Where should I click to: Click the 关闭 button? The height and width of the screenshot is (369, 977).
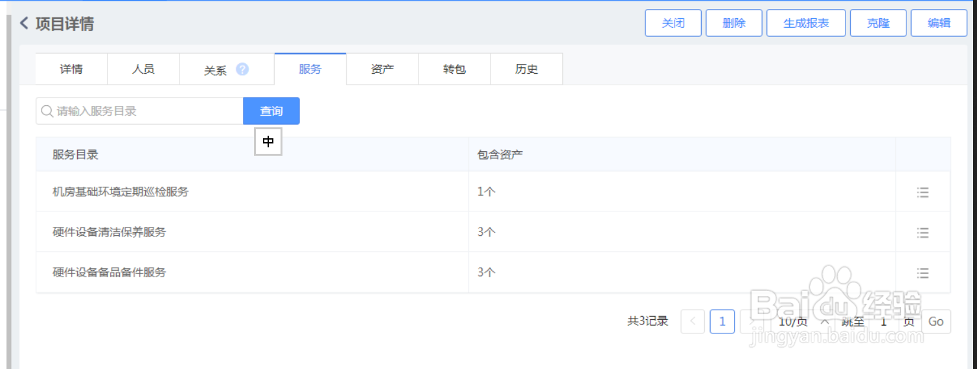[x=673, y=23]
